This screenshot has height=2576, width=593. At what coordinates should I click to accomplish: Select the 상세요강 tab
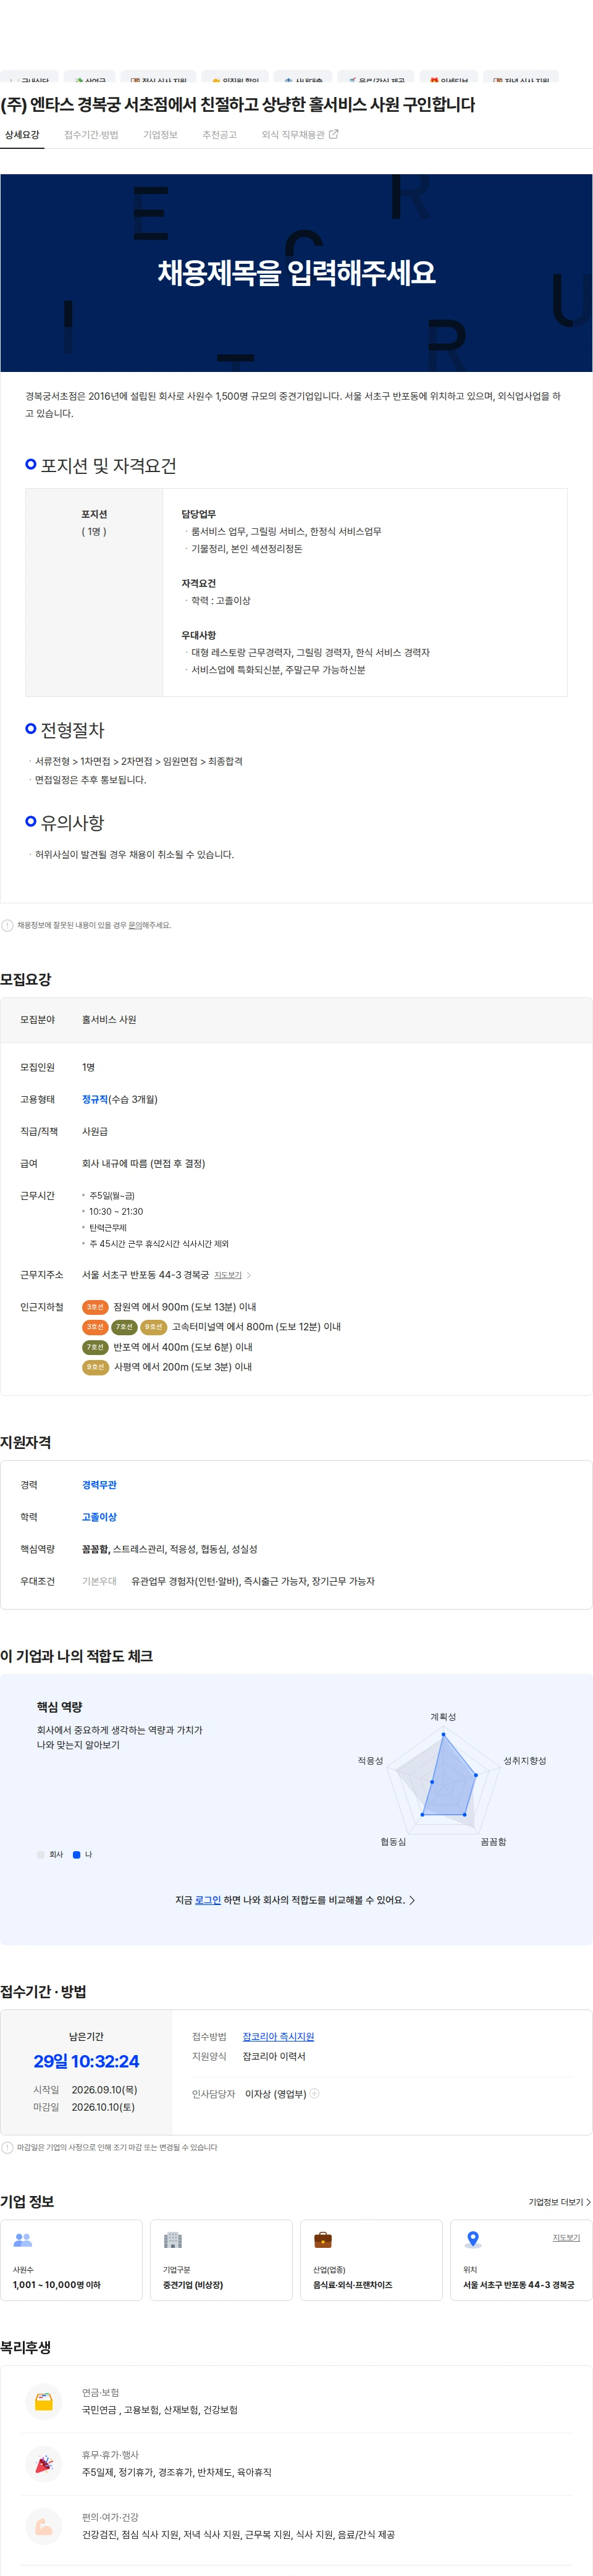point(22,134)
